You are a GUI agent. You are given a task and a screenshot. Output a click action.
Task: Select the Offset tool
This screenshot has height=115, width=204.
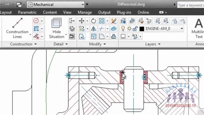pyautogui.click(x=113, y=36)
